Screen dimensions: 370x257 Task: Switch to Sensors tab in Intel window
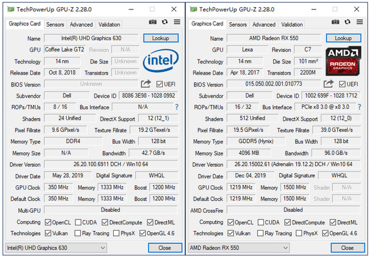point(55,24)
